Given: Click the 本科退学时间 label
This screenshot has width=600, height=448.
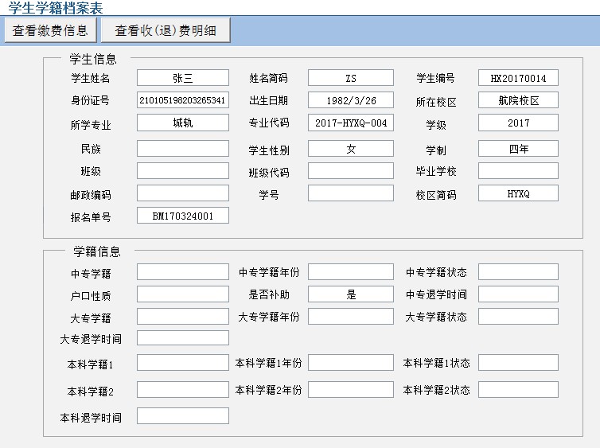Looking at the screenshot, I should point(91,418).
